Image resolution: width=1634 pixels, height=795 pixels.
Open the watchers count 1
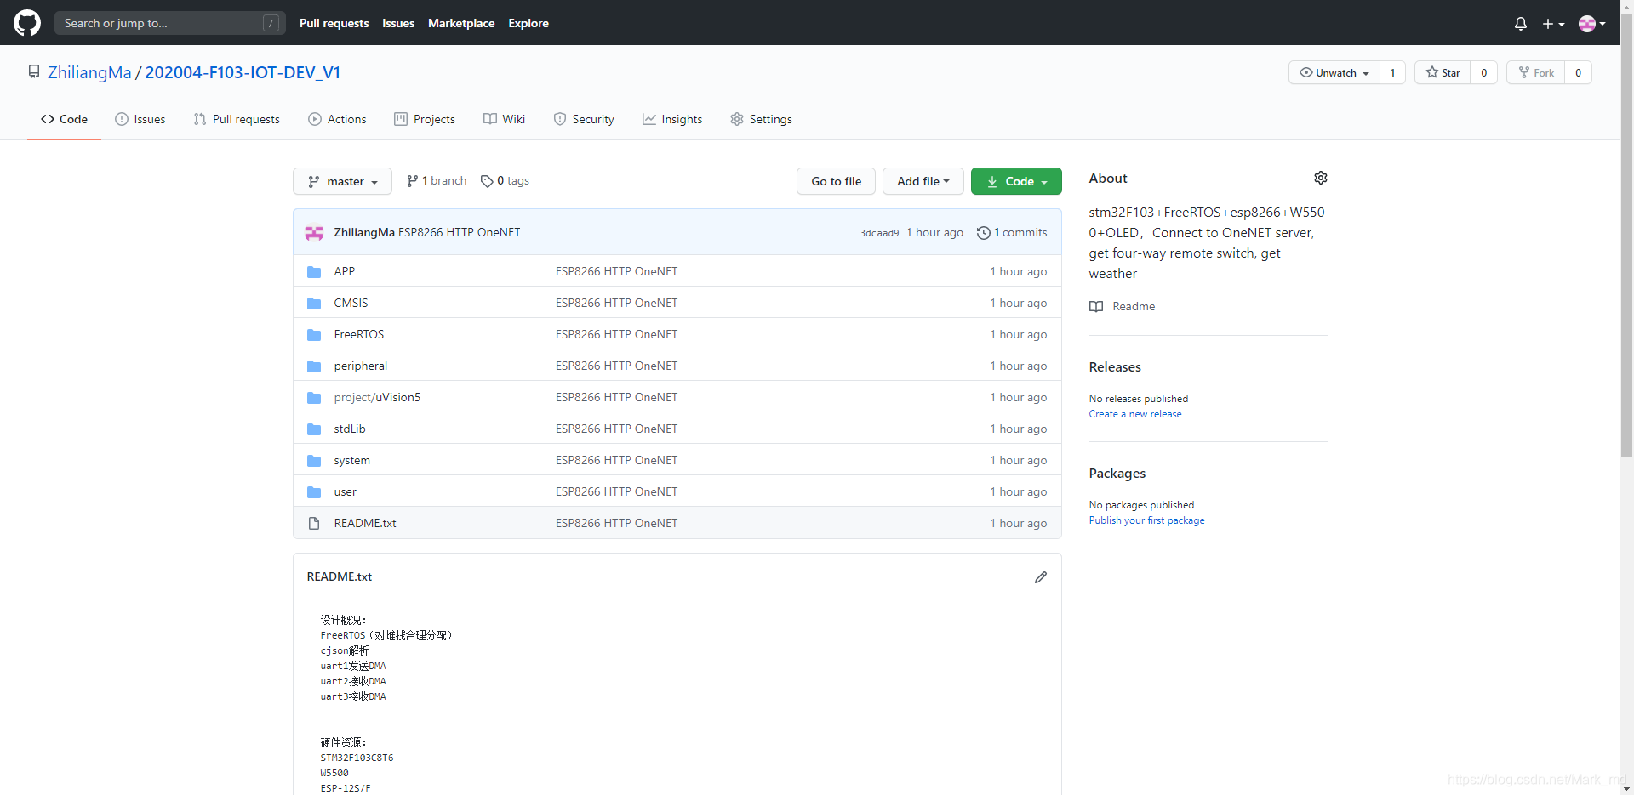coord(1392,72)
